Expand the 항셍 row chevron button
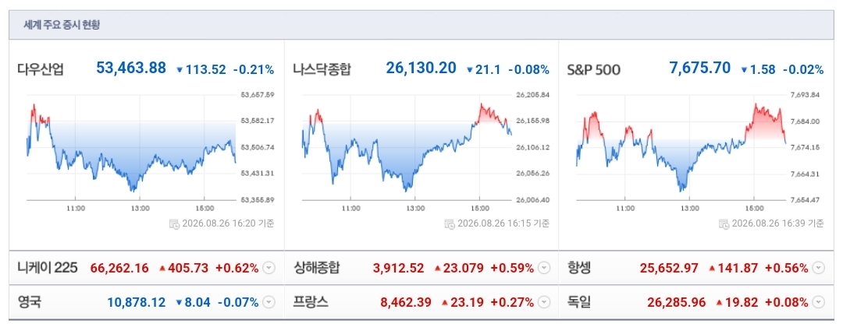The image size is (843, 327). point(818,268)
